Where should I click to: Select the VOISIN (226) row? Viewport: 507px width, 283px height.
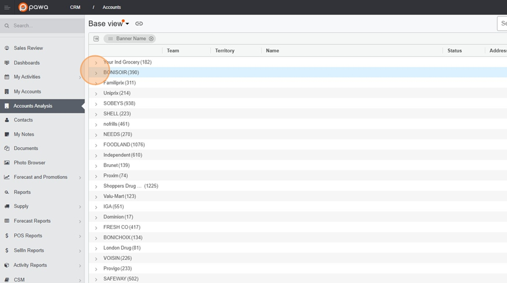[x=298, y=258]
